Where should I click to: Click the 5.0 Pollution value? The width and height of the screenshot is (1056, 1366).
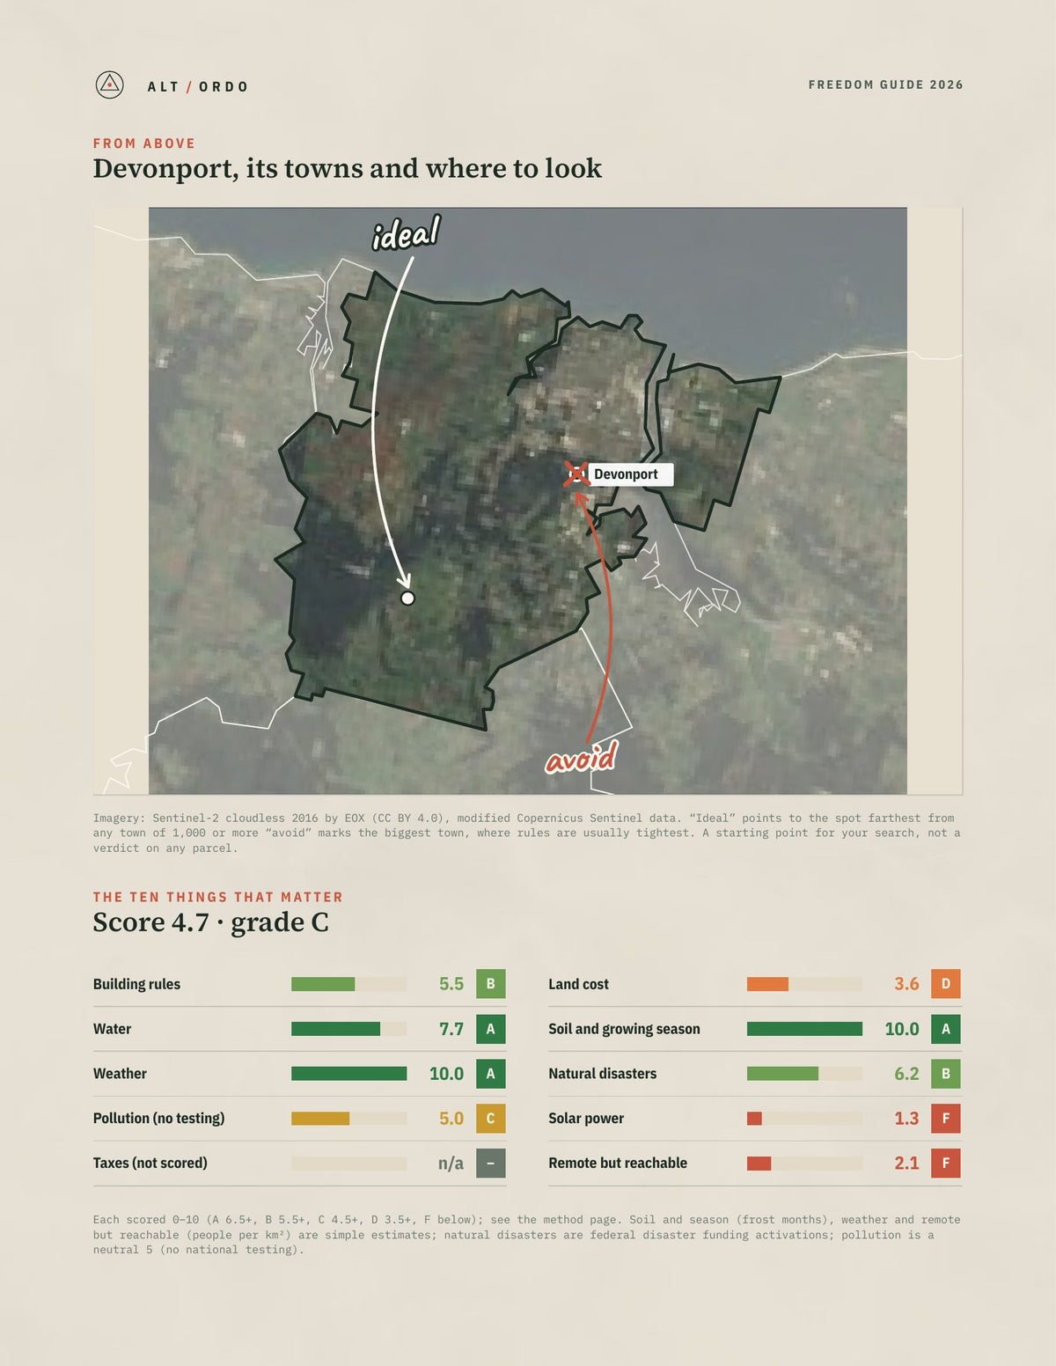click(x=451, y=1119)
